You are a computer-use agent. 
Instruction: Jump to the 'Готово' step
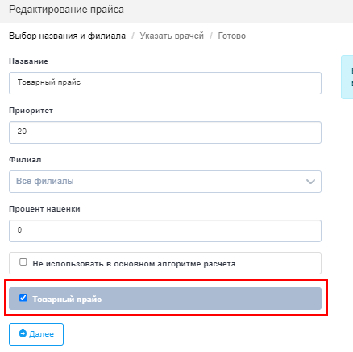[231, 36]
